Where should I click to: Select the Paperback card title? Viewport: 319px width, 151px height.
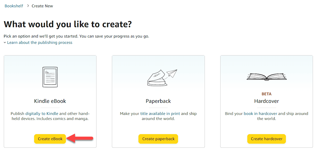tap(158, 101)
